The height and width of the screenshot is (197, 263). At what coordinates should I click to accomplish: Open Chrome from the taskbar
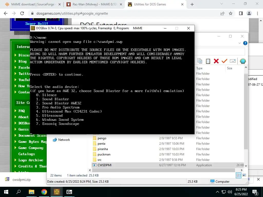pyautogui.click(x=44, y=192)
